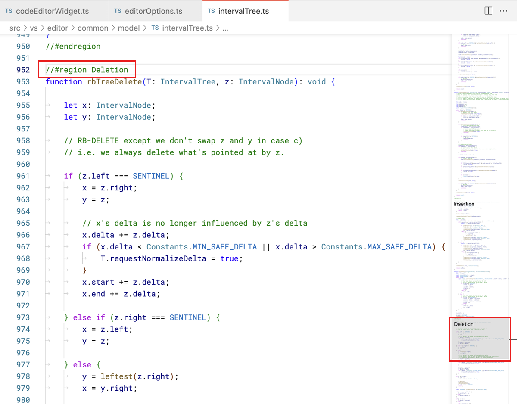Click the "..." symbol breadcrumb at the end

click(225, 28)
